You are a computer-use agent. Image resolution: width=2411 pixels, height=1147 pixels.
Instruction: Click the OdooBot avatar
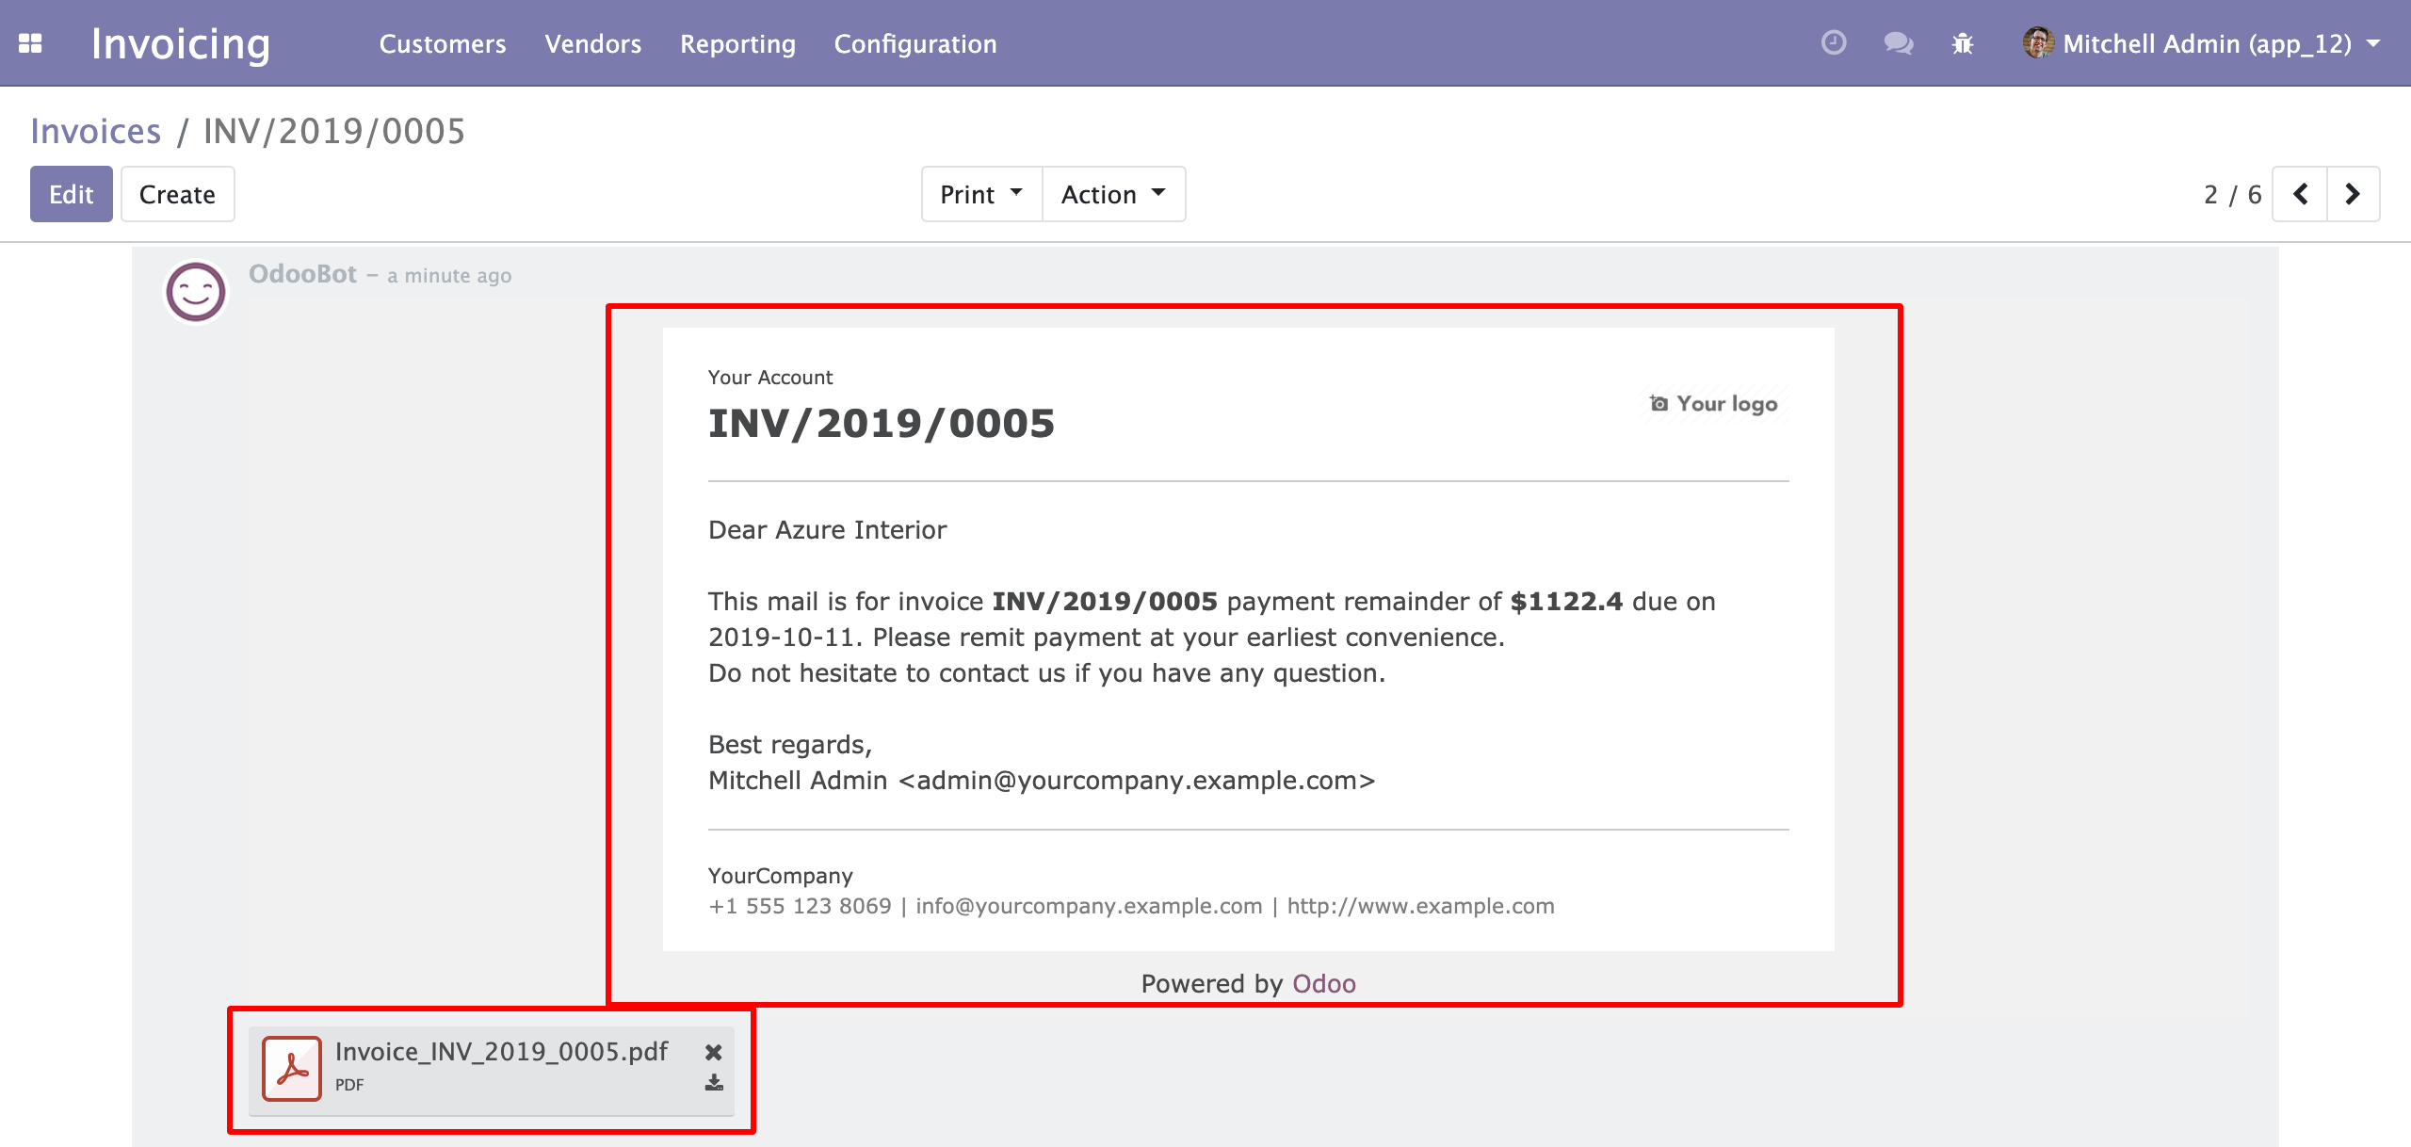tap(196, 292)
